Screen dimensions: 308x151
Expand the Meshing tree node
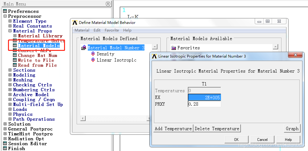tap(10, 80)
